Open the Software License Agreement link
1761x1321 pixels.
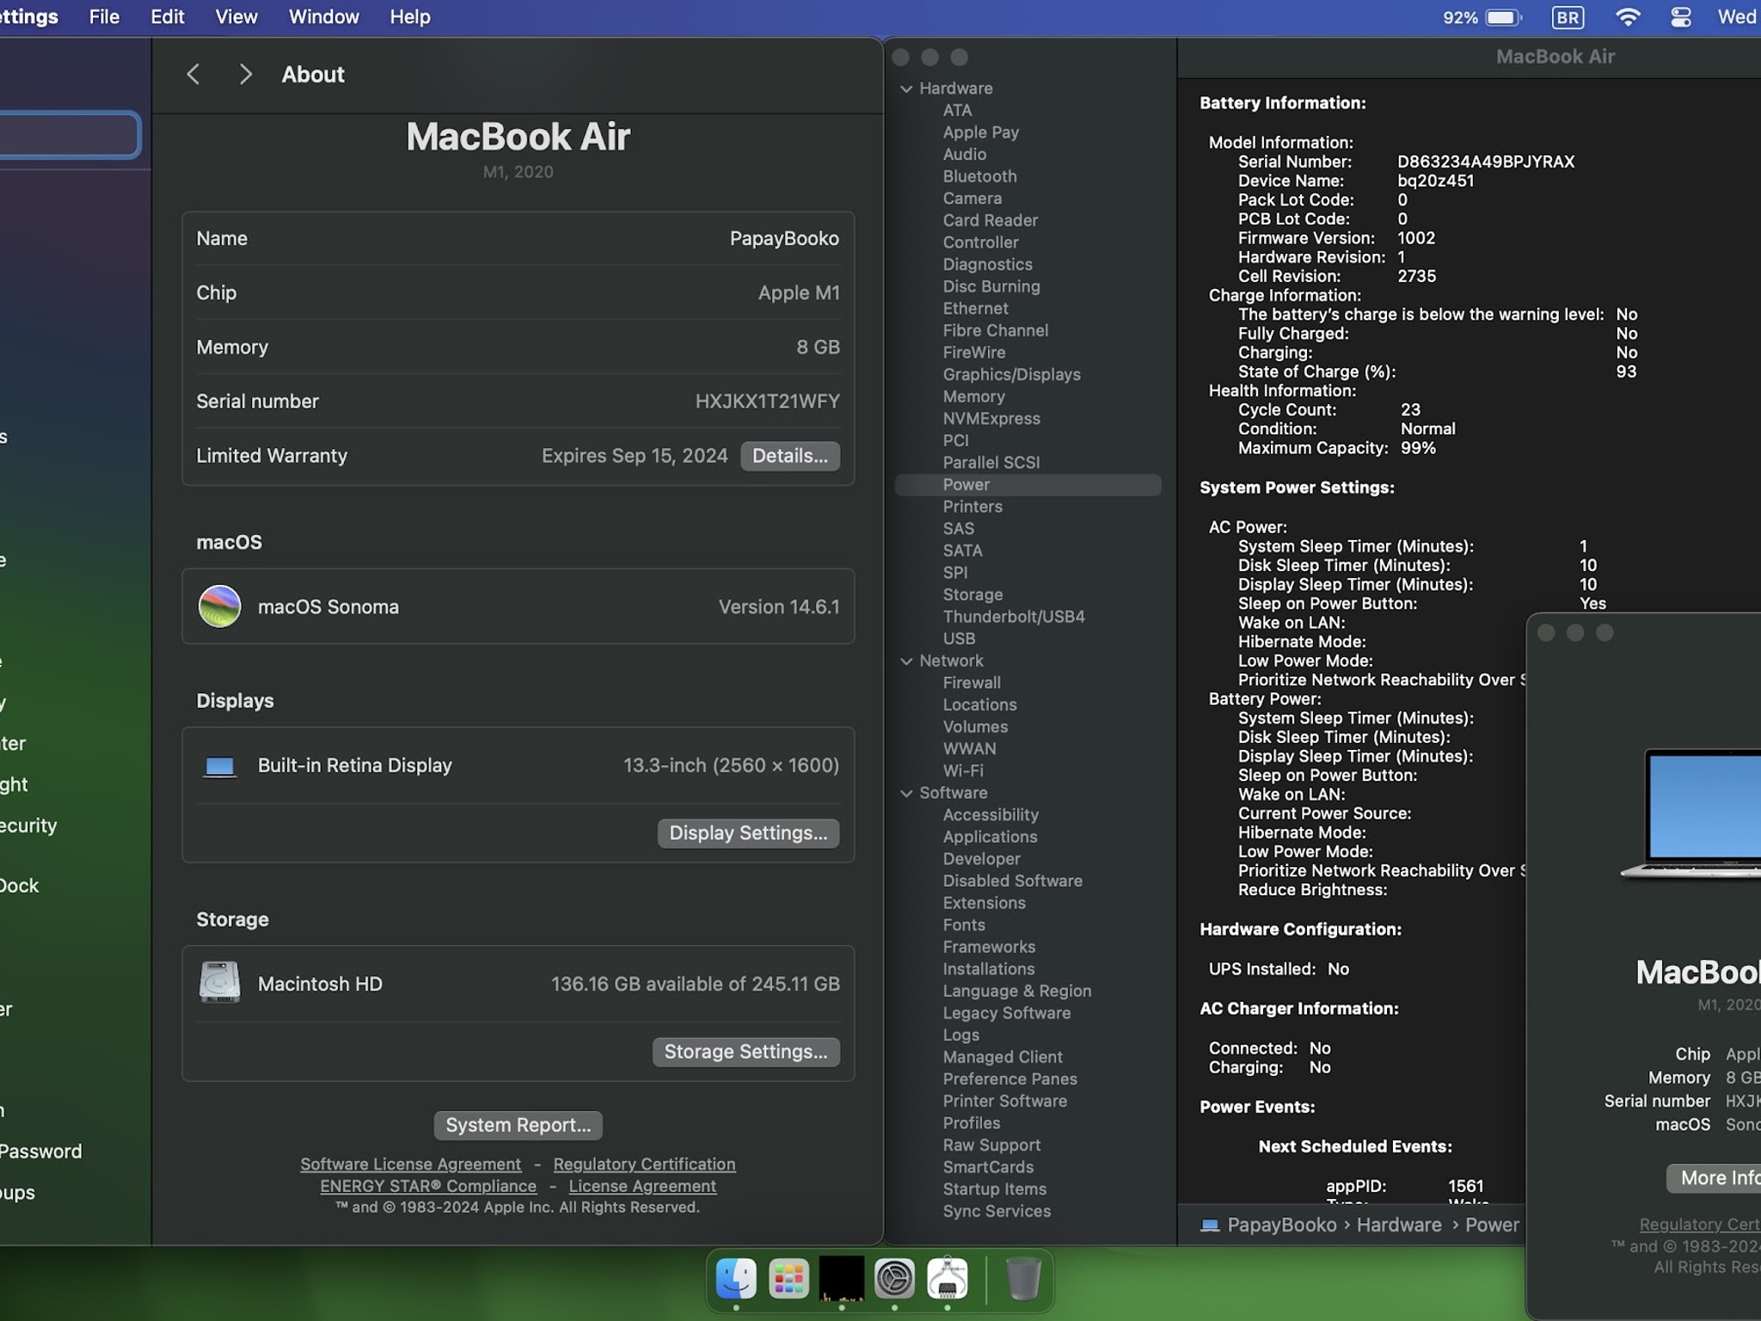point(410,1164)
